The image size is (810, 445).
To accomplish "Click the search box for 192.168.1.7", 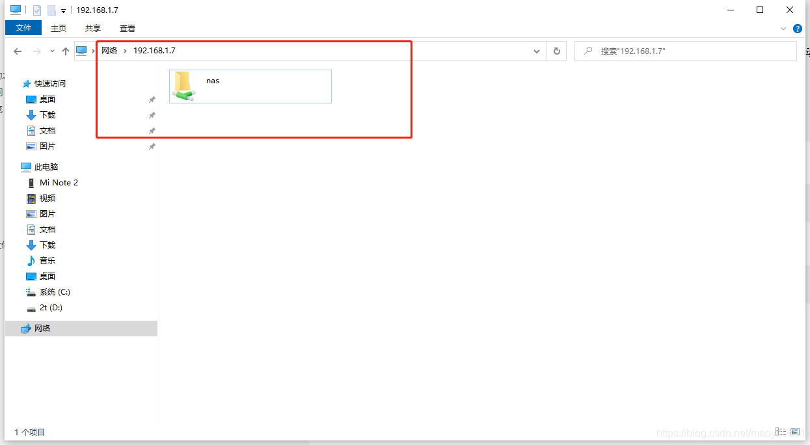I will (x=685, y=51).
